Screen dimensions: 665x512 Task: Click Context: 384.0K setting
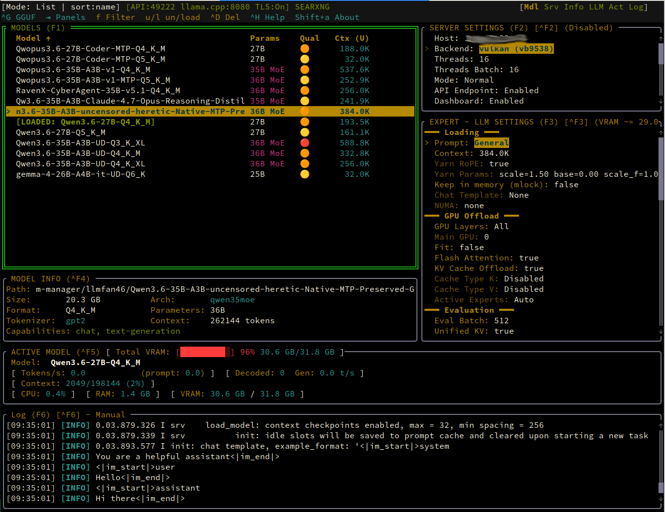pyautogui.click(x=472, y=153)
